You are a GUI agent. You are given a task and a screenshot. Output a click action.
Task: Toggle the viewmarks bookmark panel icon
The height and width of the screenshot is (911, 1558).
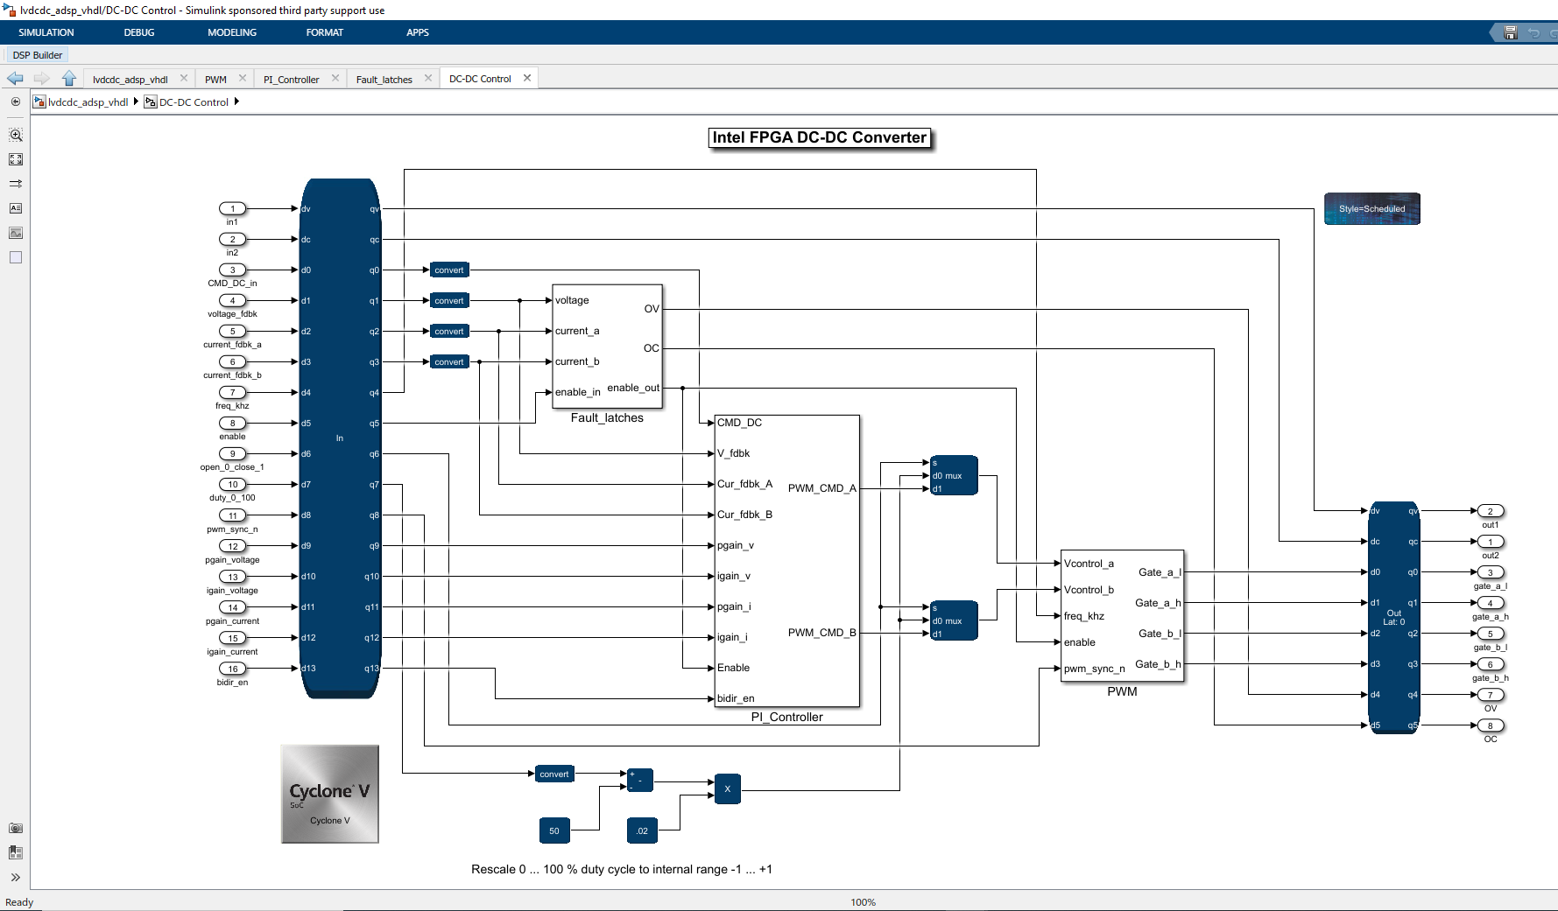point(16,852)
